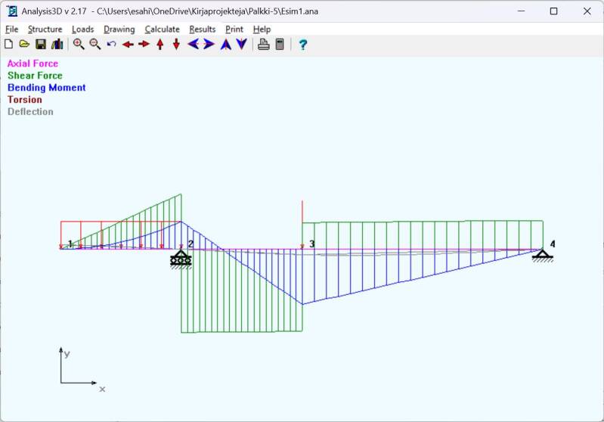The width and height of the screenshot is (604, 422).
Task: Click the zoom out magnifier icon
Action: 94,45
